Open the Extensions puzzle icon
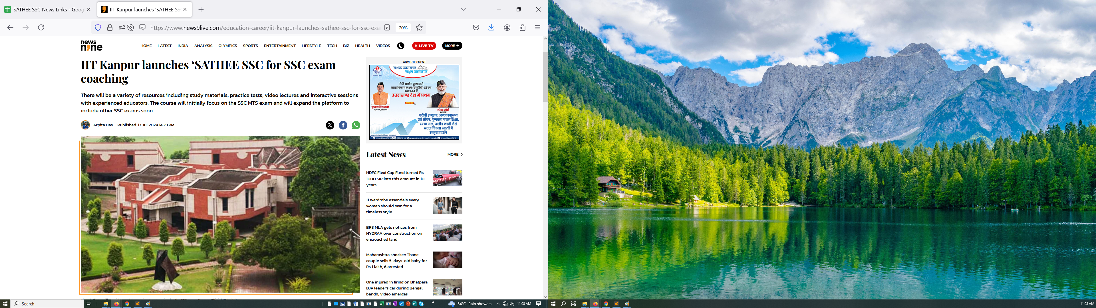Image resolution: width=1096 pixels, height=308 pixels. [523, 28]
